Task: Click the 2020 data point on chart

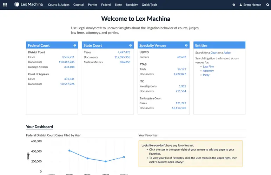Action: pyautogui.click(x=70, y=150)
